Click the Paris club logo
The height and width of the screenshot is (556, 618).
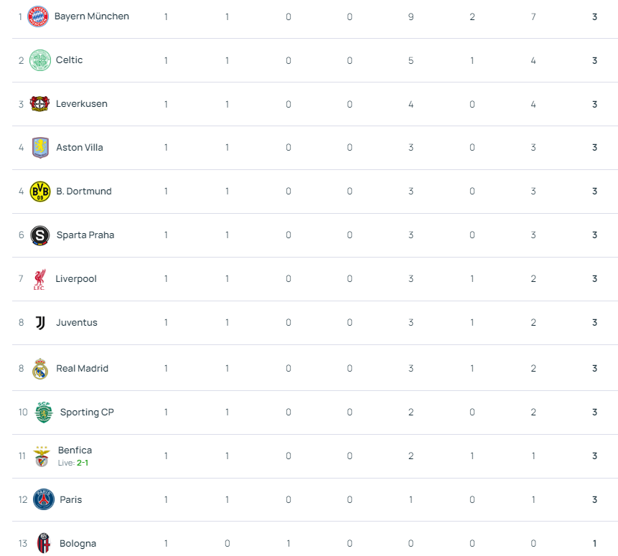tap(44, 499)
